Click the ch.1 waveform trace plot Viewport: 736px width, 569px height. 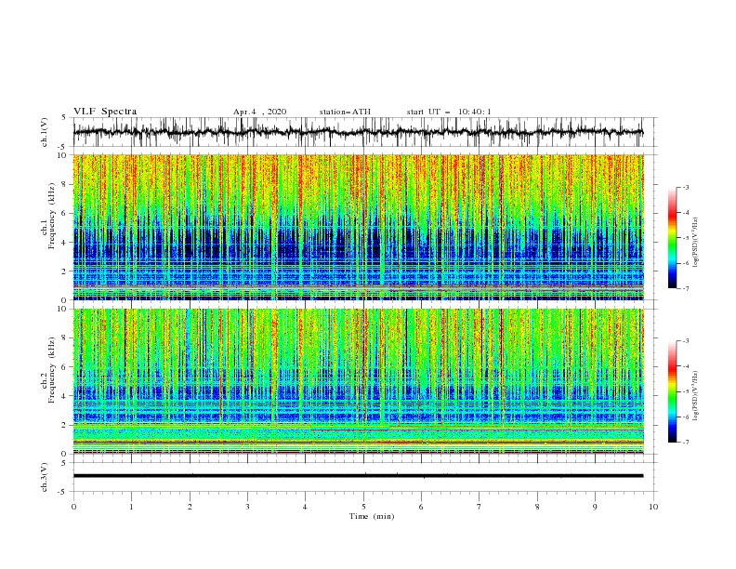358,132
